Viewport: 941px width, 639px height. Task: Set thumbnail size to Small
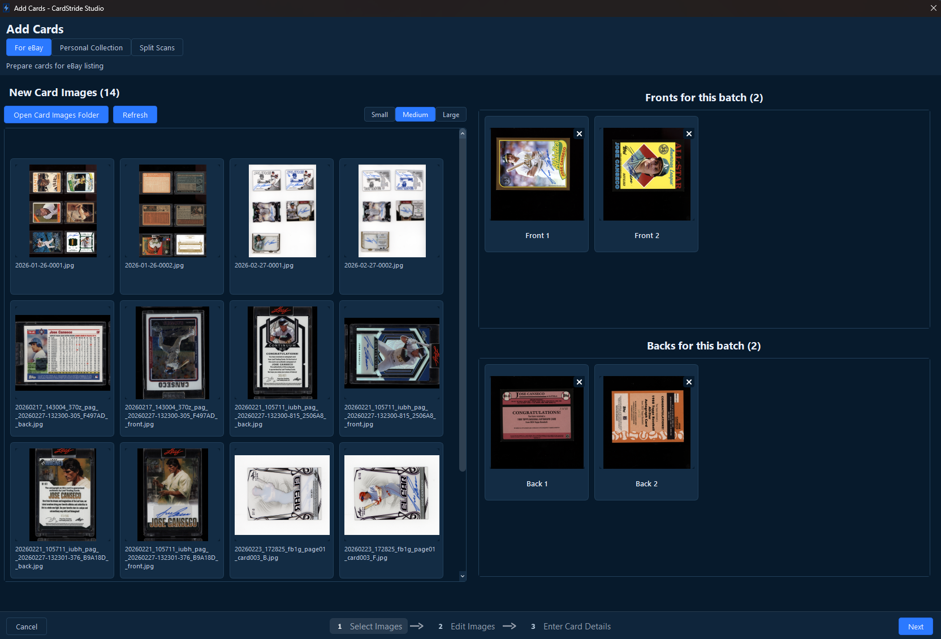[379, 115]
